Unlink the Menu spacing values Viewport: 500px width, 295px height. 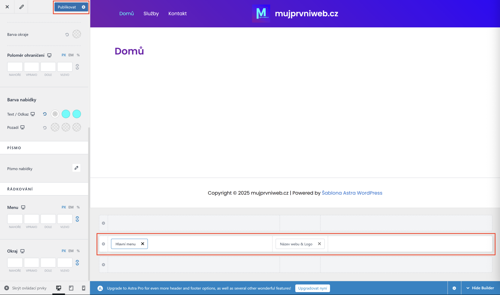pyautogui.click(x=77, y=219)
